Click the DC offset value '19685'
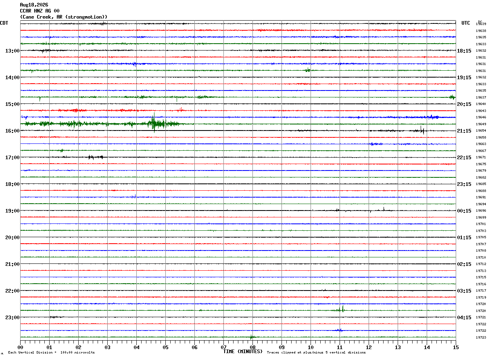 pyautogui.click(x=481, y=184)
